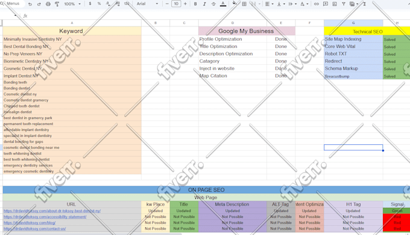The height and width of the screenshot is (235, 410).
Task: Toggle strikethrough formatting
Action: [x=213, y=4]
